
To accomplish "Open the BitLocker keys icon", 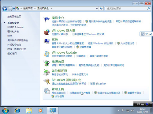I will click(x=47, y=82).
